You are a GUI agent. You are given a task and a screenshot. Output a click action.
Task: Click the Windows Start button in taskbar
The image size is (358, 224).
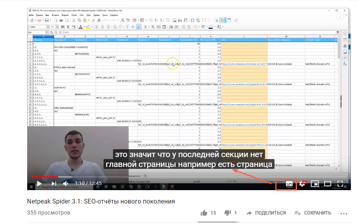[x=31, y=187]
